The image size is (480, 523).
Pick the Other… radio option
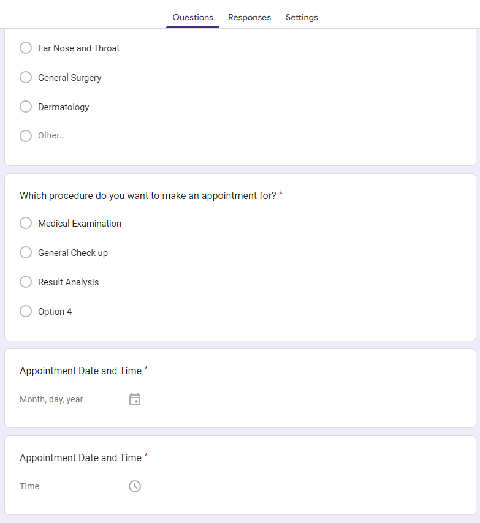(x=26, y=136)
